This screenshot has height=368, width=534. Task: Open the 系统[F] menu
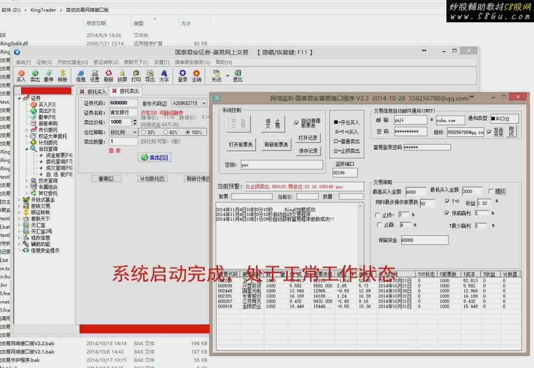(x=23, y=62)
